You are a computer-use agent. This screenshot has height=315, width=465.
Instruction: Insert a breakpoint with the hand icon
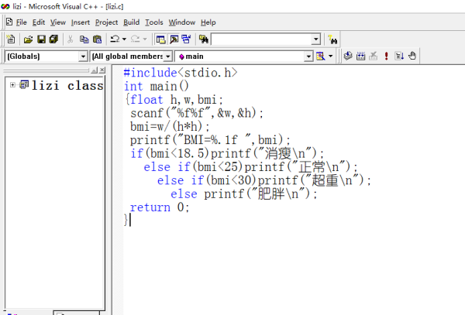[x=412, y=56]
